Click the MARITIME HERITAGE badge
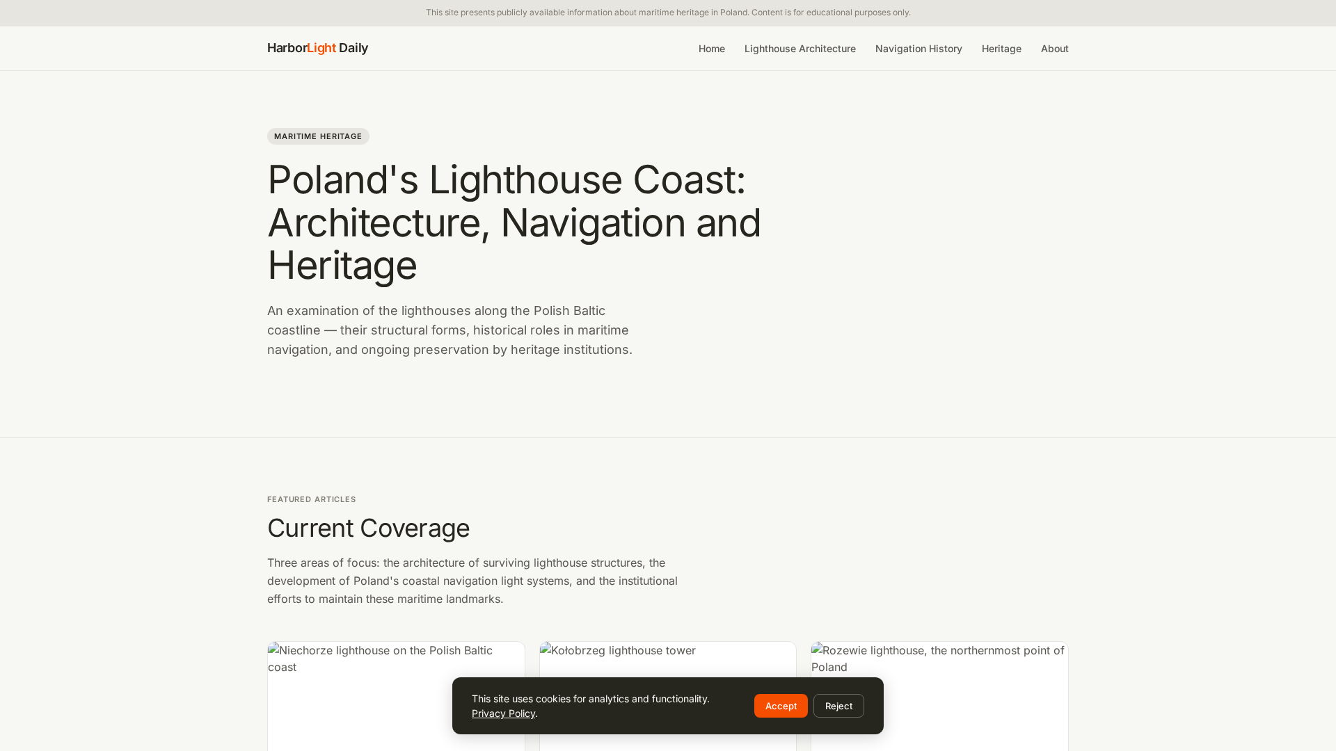The image size is (1336, 751). [x=318, y=136]
